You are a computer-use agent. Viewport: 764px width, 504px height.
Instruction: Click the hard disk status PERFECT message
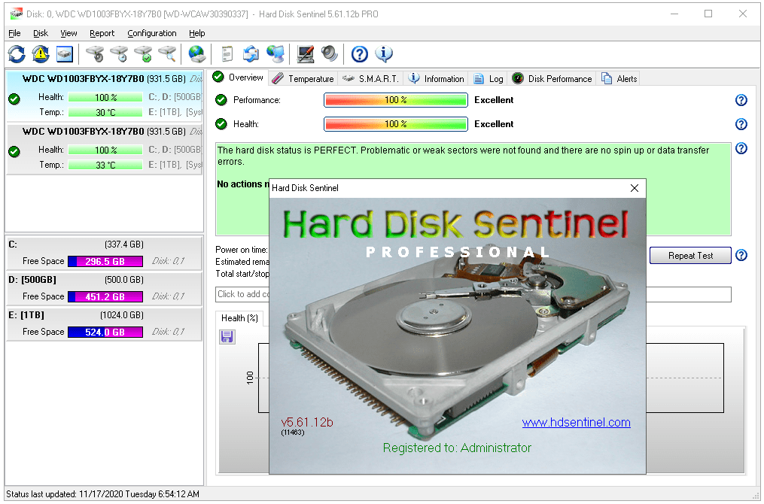(463, 156)
